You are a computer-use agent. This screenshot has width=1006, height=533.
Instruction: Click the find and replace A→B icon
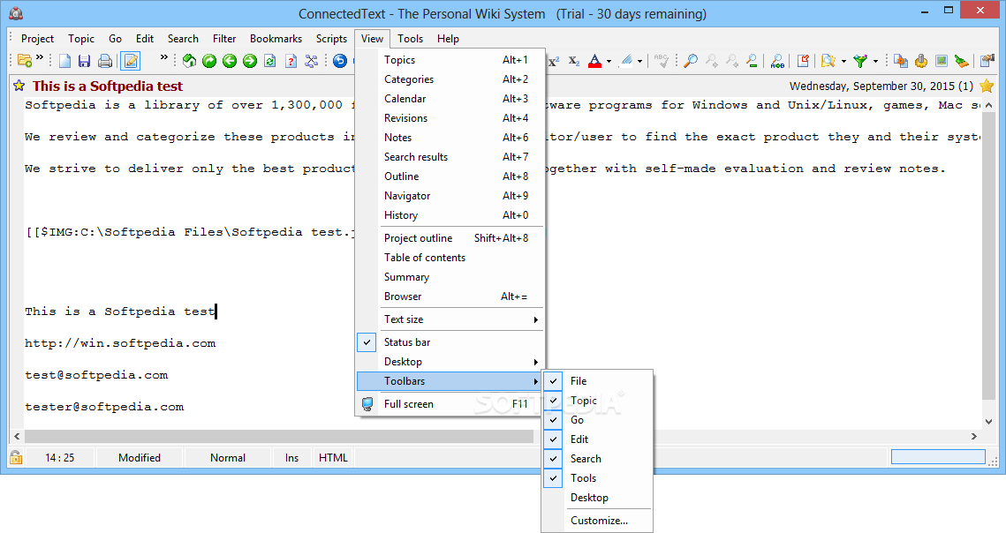(x=777, y=61)
